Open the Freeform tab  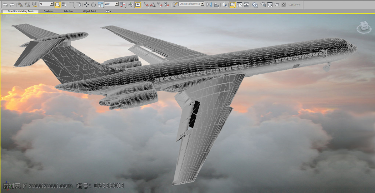click(48, 11)
